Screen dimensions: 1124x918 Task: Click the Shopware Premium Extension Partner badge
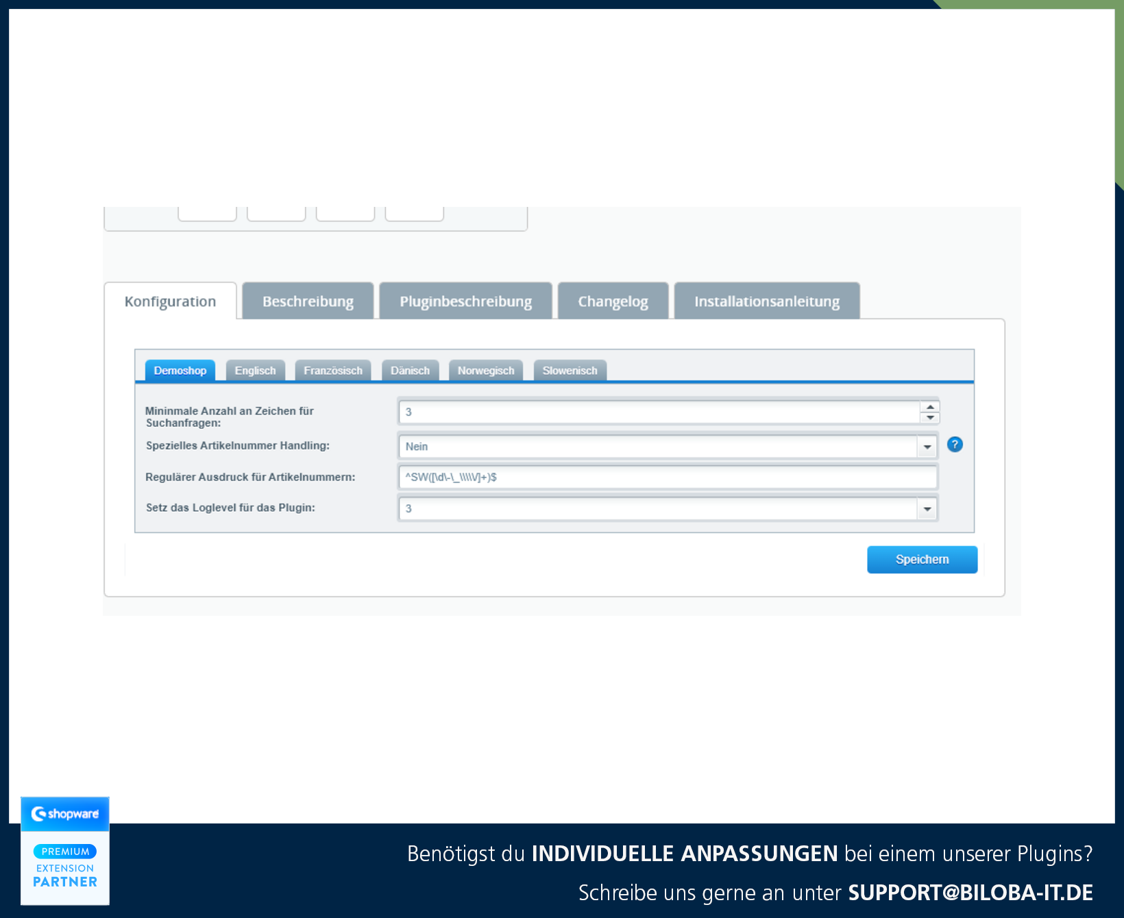coord(65,851)
